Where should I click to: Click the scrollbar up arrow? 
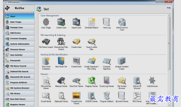[169, 15]
